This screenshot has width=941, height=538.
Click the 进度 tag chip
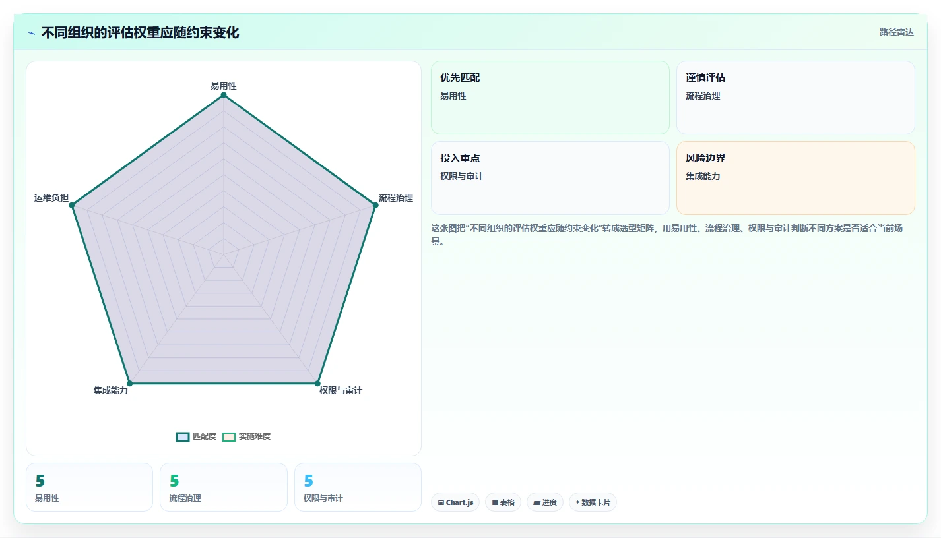pyautogui.click(x=545, y=502)
